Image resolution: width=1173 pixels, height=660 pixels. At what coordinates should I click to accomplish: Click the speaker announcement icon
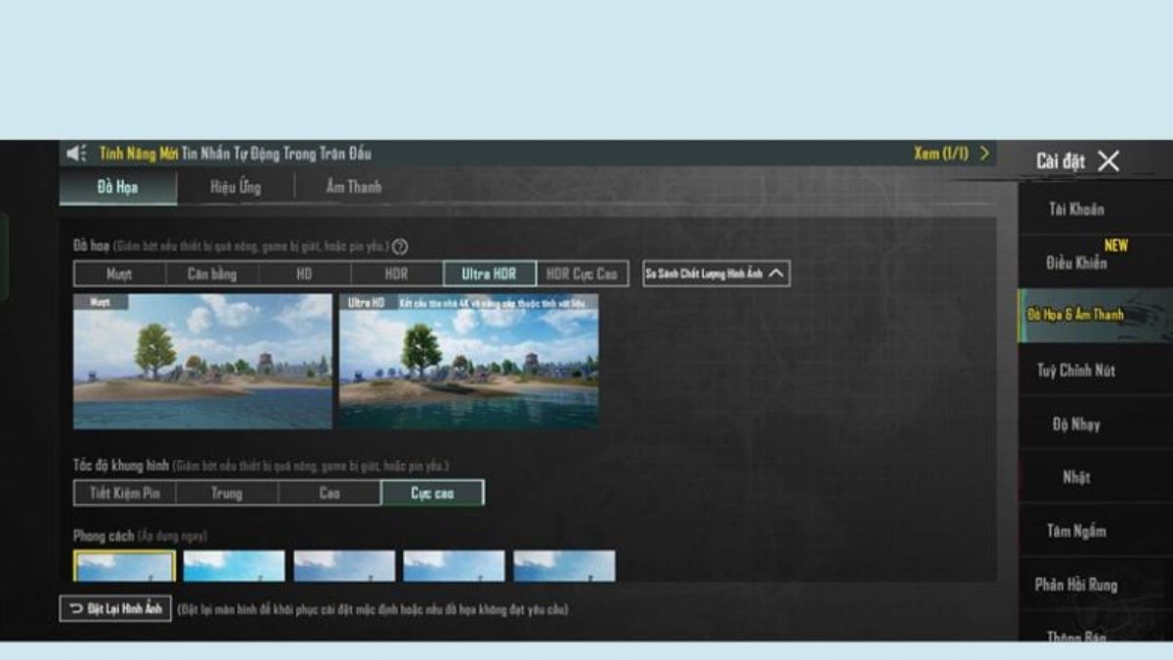76,154
